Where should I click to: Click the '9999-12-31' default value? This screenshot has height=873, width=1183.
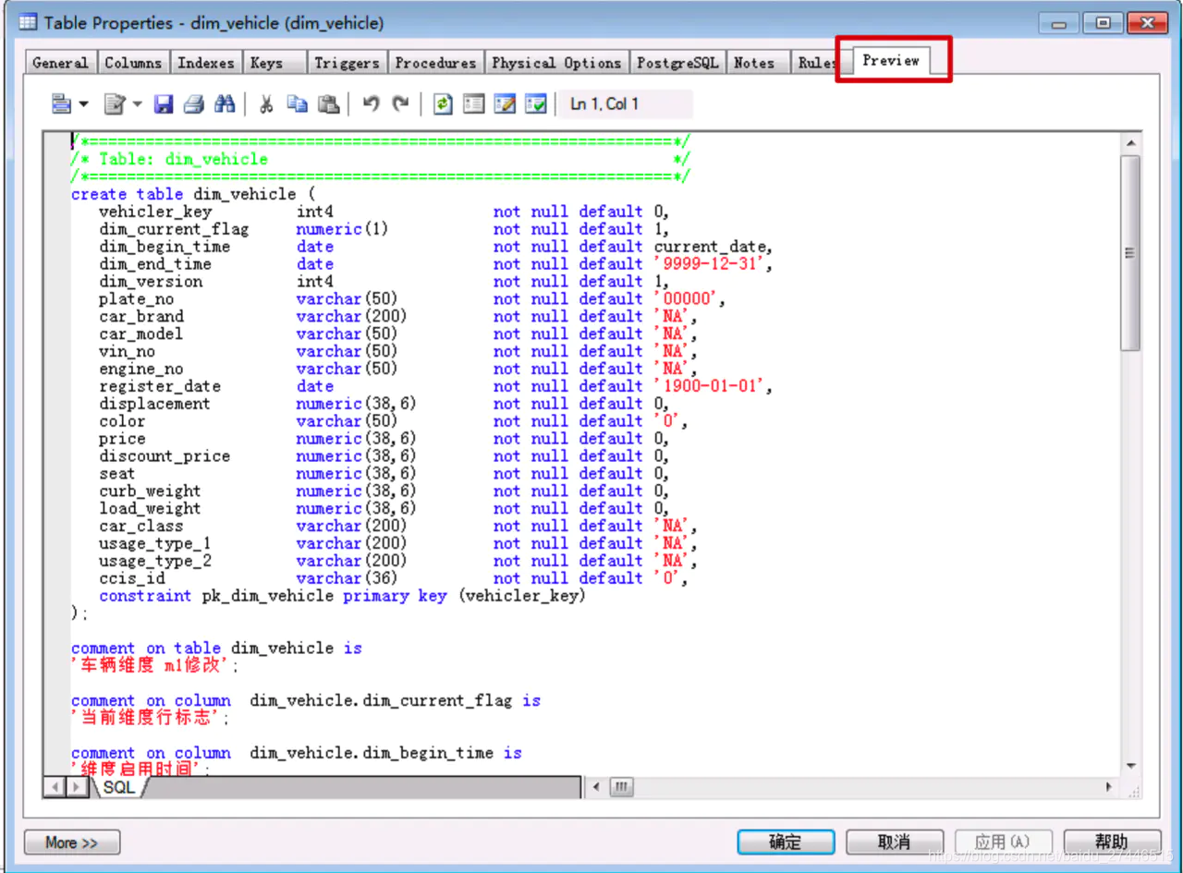[x=710, y=264]
